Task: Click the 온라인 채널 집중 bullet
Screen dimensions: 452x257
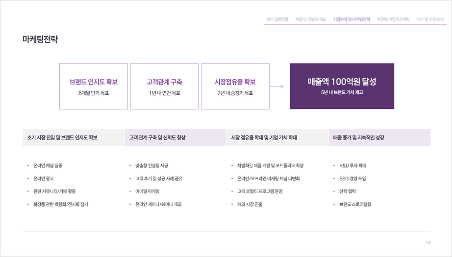Action: [x=48, y=166]
